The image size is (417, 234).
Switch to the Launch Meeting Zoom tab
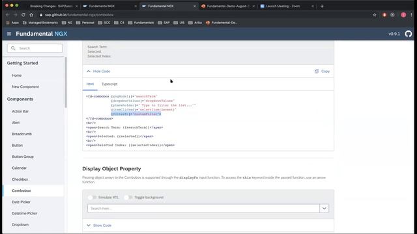coord(282,6)
